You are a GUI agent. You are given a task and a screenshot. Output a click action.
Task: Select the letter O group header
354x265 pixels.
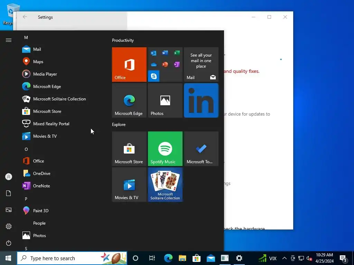pyautogui.click(x=26, y=149)
